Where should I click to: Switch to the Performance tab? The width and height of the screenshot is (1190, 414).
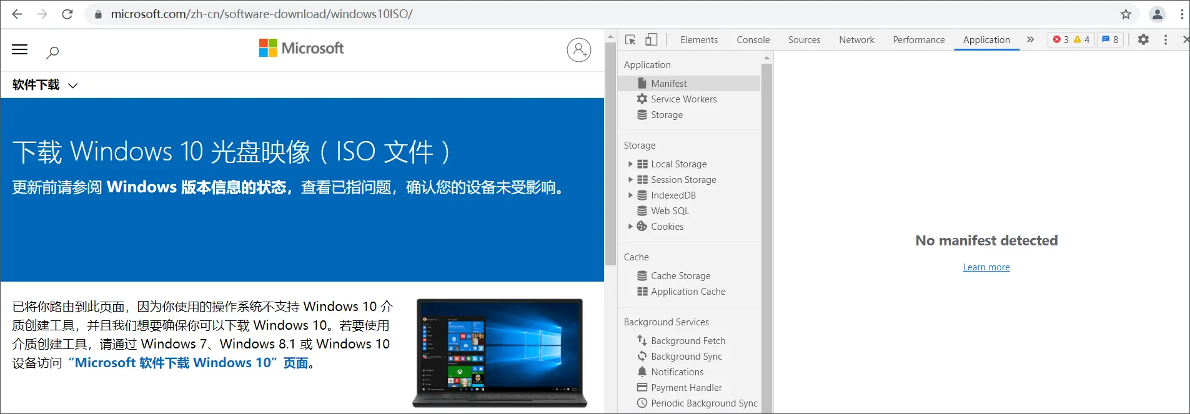[x=918, y=39]
